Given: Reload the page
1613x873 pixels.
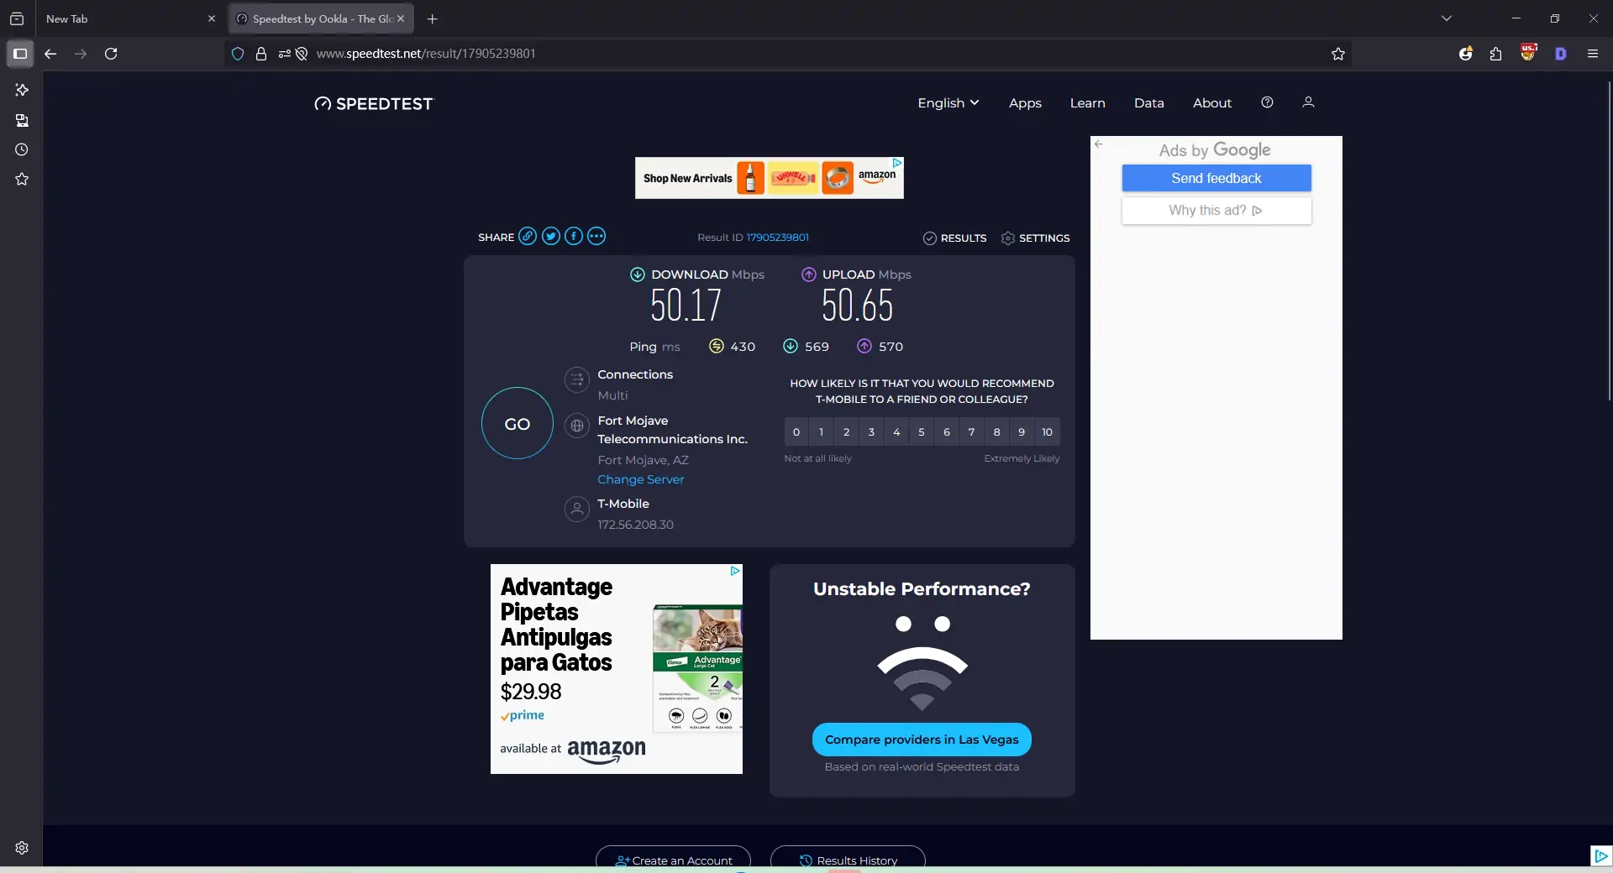Looking at the screenshot, I should pyautogui.click(x=111, y=54).
